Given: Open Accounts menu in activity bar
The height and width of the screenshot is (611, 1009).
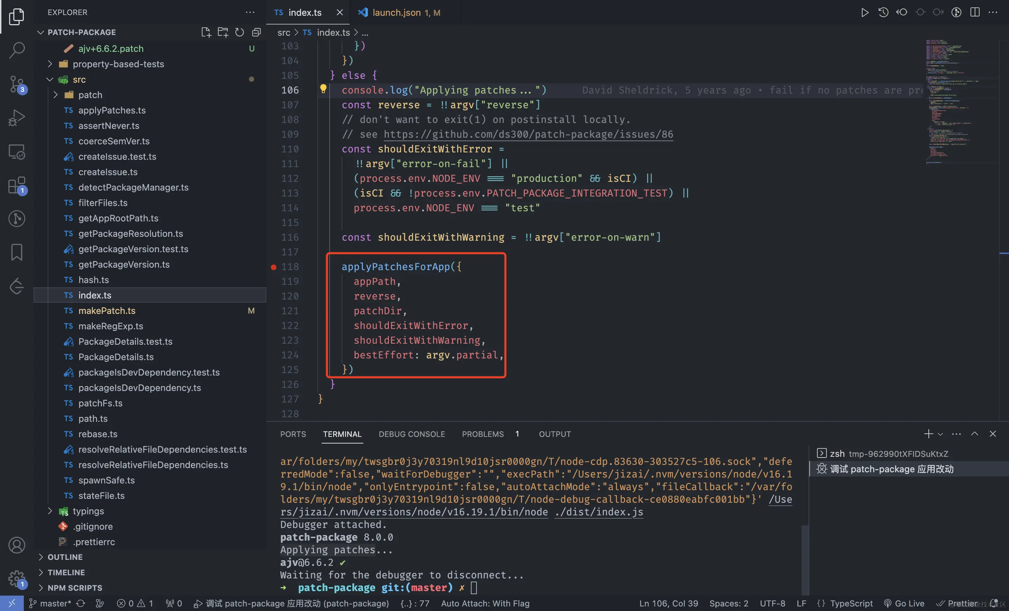Looking at the screenshot, I should (16, 545).
